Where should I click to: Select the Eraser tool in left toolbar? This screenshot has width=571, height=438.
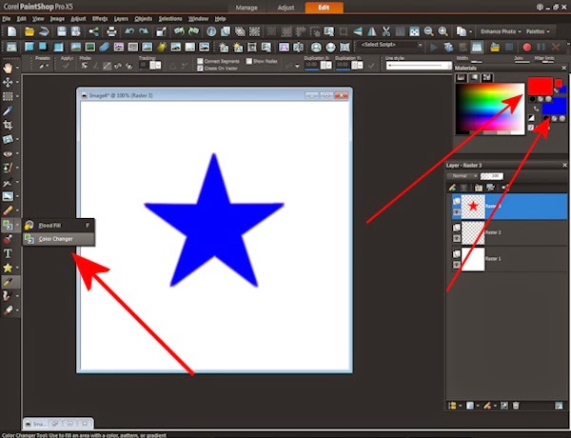click(x=8, y=210)
